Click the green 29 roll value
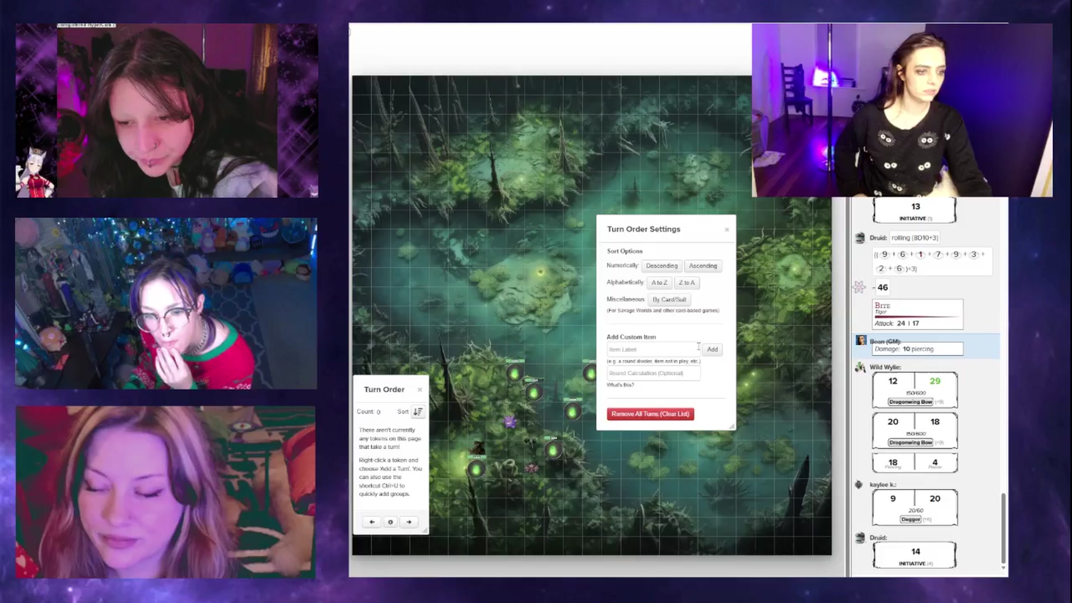 click(935, 381)
